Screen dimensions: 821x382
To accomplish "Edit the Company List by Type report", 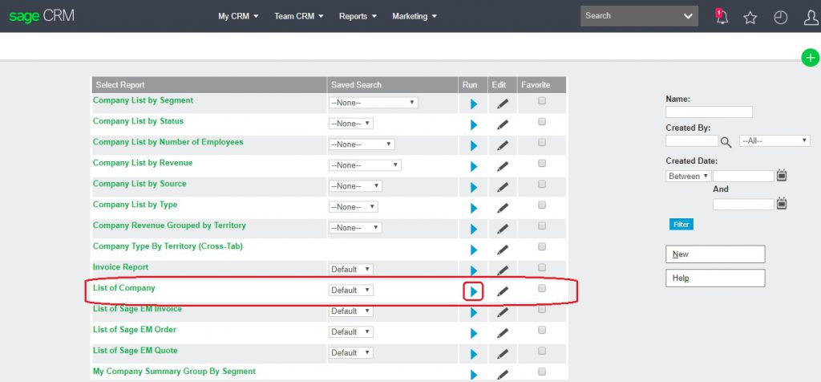I will point(502,208).
